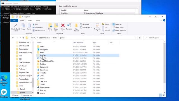Collapse the ribbon with chevron
Viewport: 179px width, 101px height.
[x=161, y=20]
